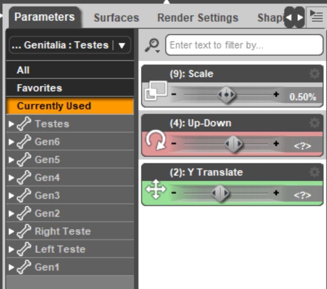Viewport: 327px width, 289px height.
Task: Open the Genitalia : Testes node dropdown
Action: pos(122,45)
